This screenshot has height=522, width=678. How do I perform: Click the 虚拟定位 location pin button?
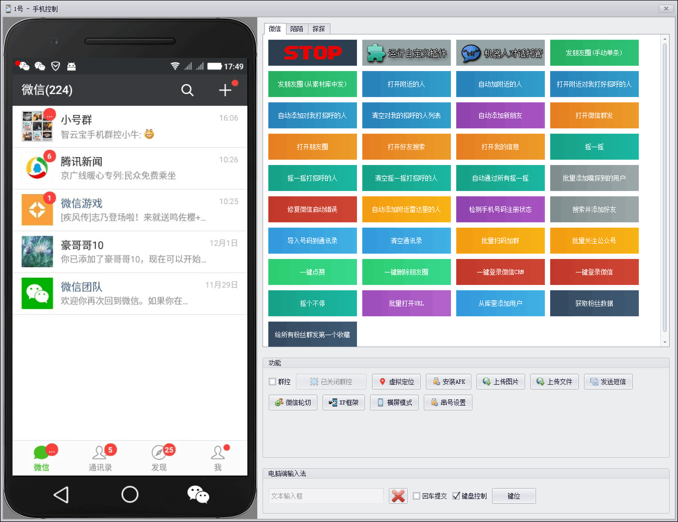tap(396, 382)
